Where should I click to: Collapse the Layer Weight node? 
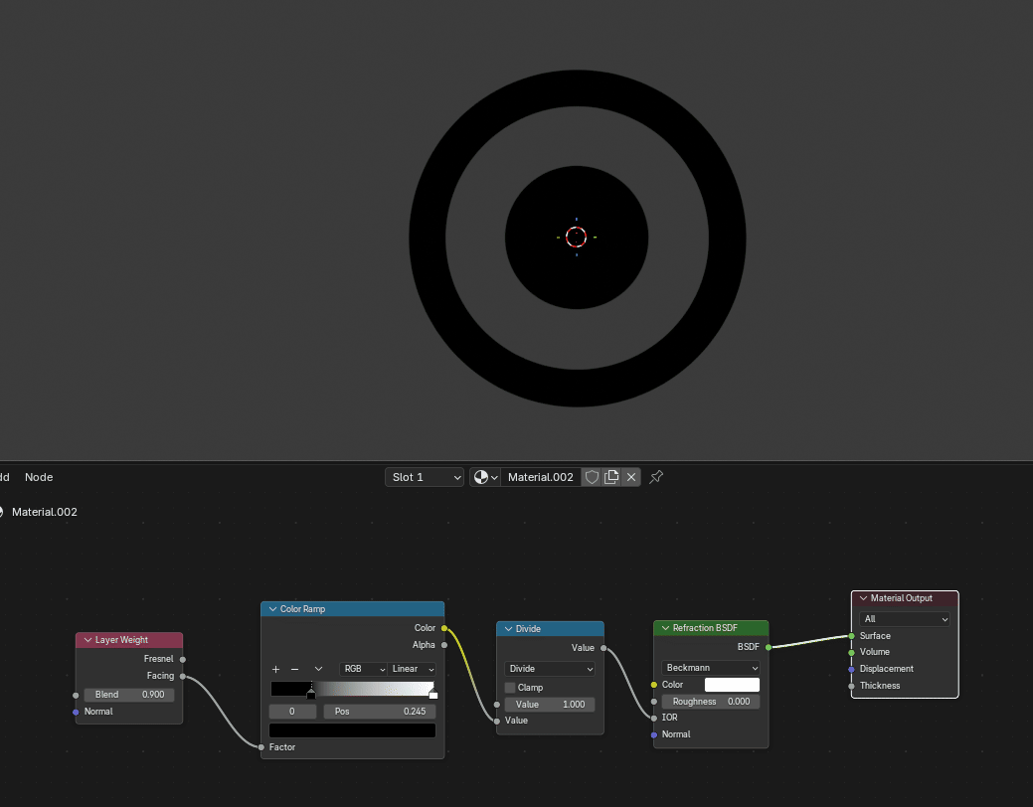coord(87,640)
